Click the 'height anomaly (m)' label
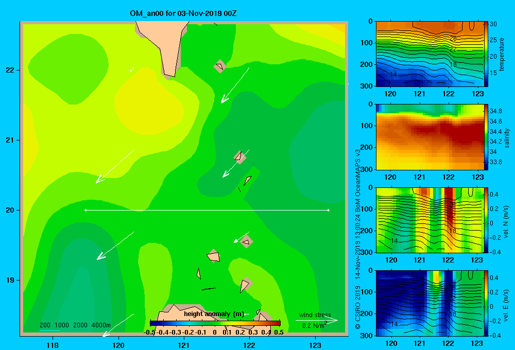The height and width of the screenshot is (350, 515). click(x=214, y=314)
